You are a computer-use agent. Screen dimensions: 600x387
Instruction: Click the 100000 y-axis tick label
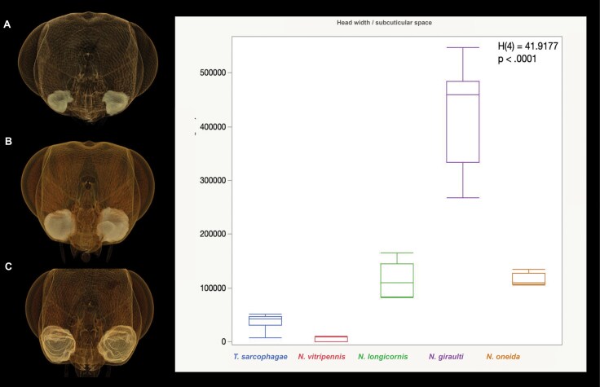(213, 288)
